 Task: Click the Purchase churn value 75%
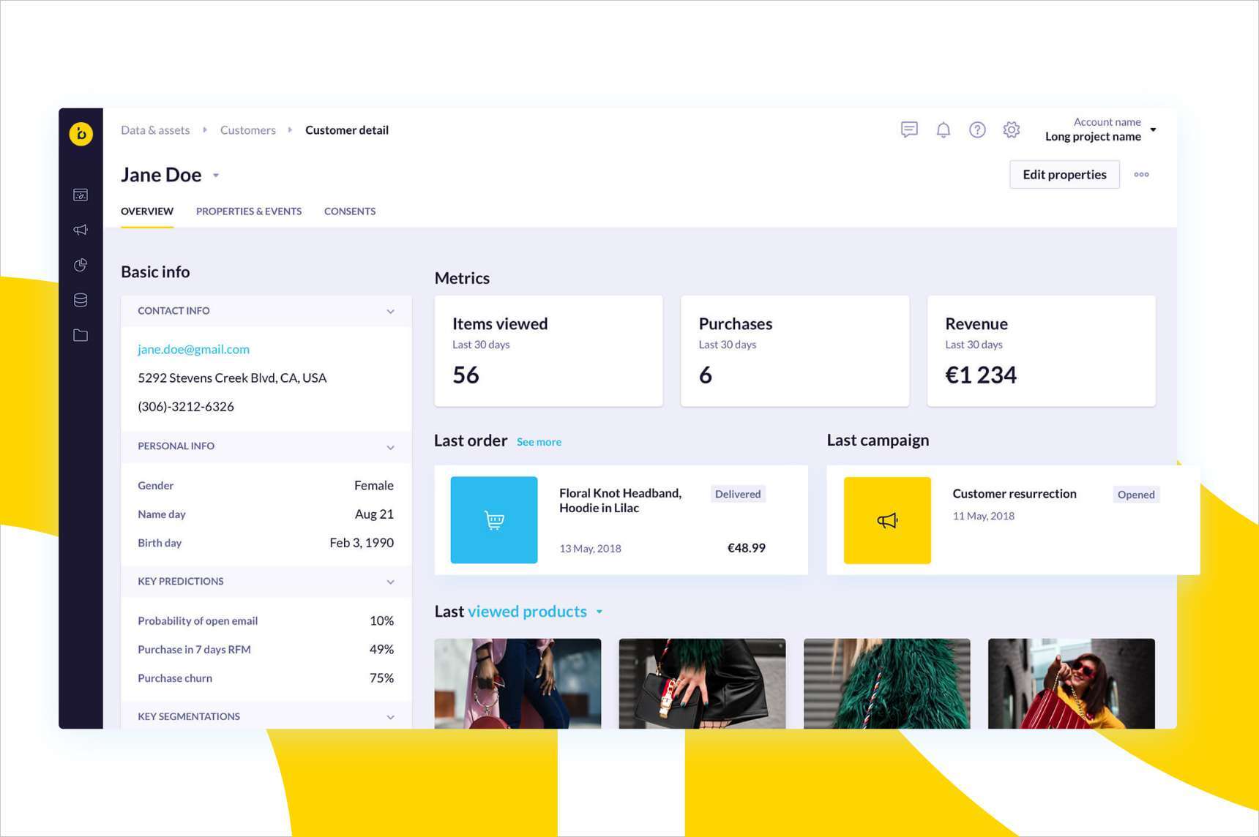click(381, 678)
